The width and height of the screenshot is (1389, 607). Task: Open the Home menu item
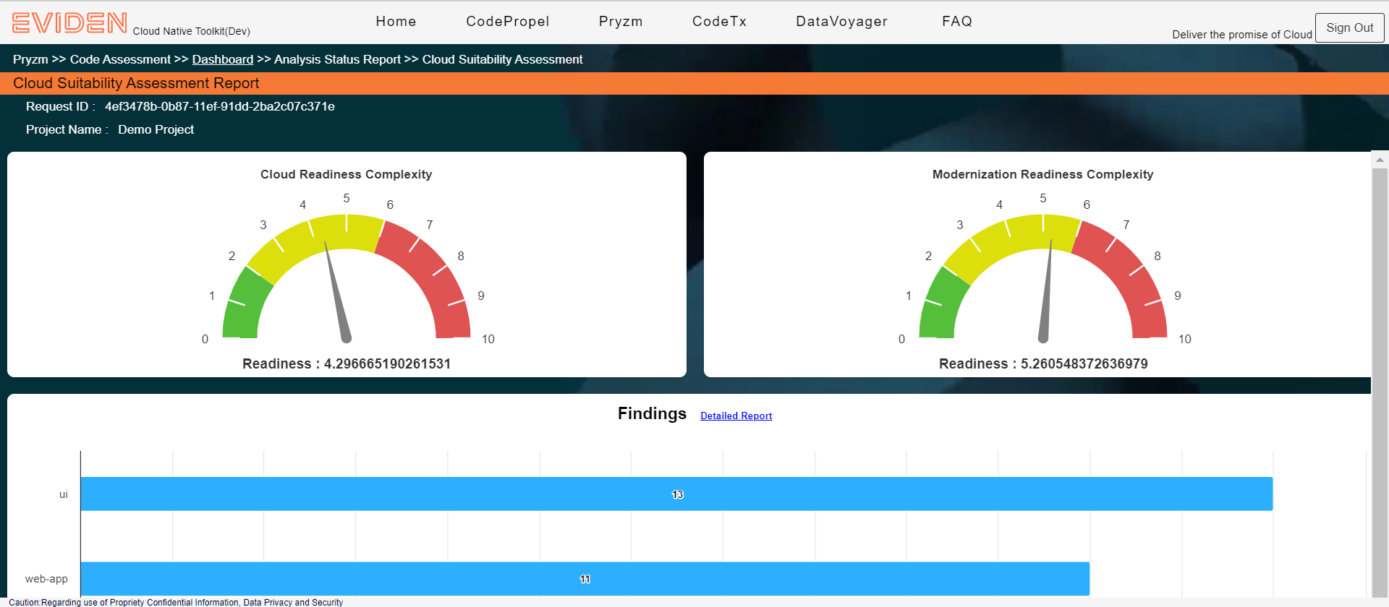pos(396,22)
